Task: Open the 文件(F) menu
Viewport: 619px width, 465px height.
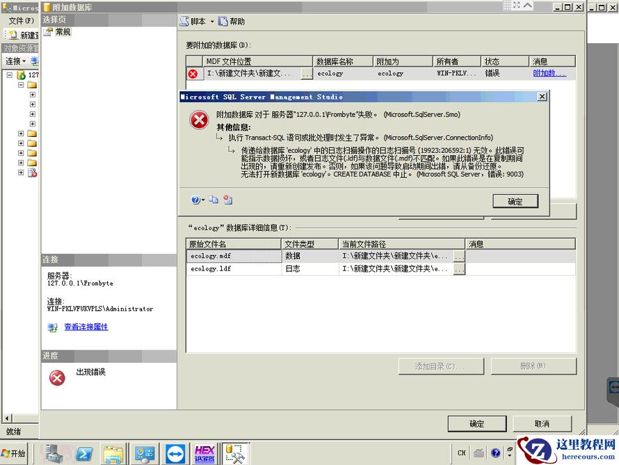Action: [22, 21]
